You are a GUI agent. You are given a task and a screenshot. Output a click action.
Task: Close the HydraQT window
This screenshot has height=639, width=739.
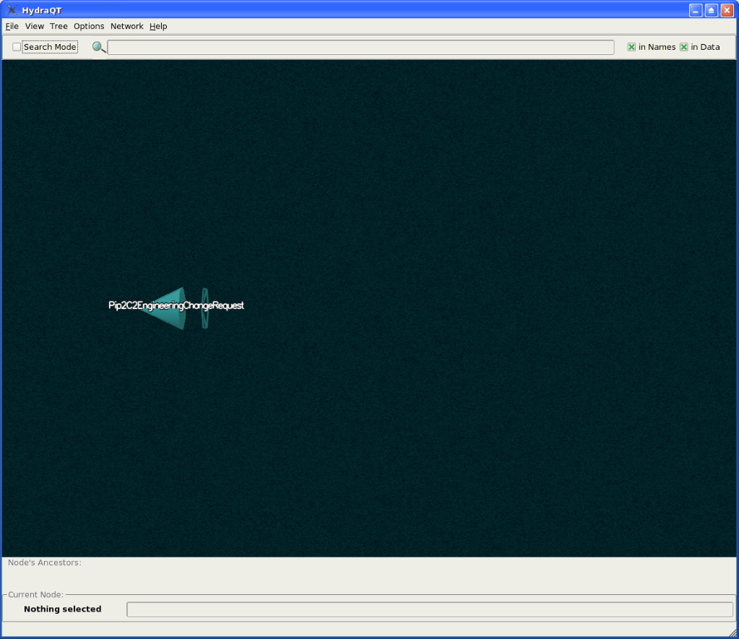coord(727,10)
